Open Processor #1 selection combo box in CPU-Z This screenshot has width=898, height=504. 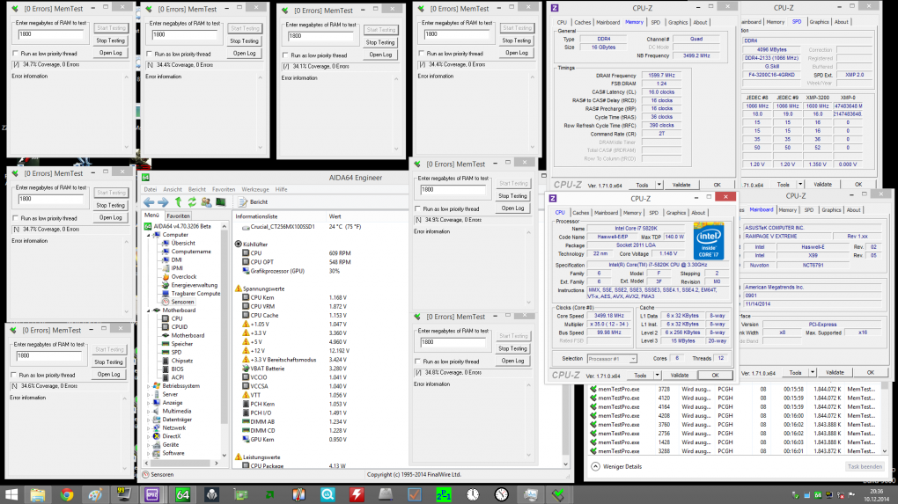(x=612, y=359)
